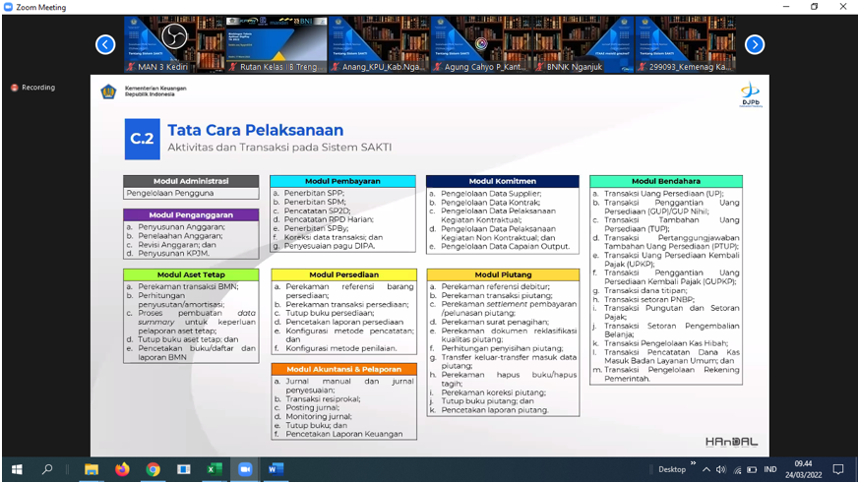The width and height of the screenshot is (858, 483).
Task: Open Word from taskbar
Action: (x=276, y=469)
